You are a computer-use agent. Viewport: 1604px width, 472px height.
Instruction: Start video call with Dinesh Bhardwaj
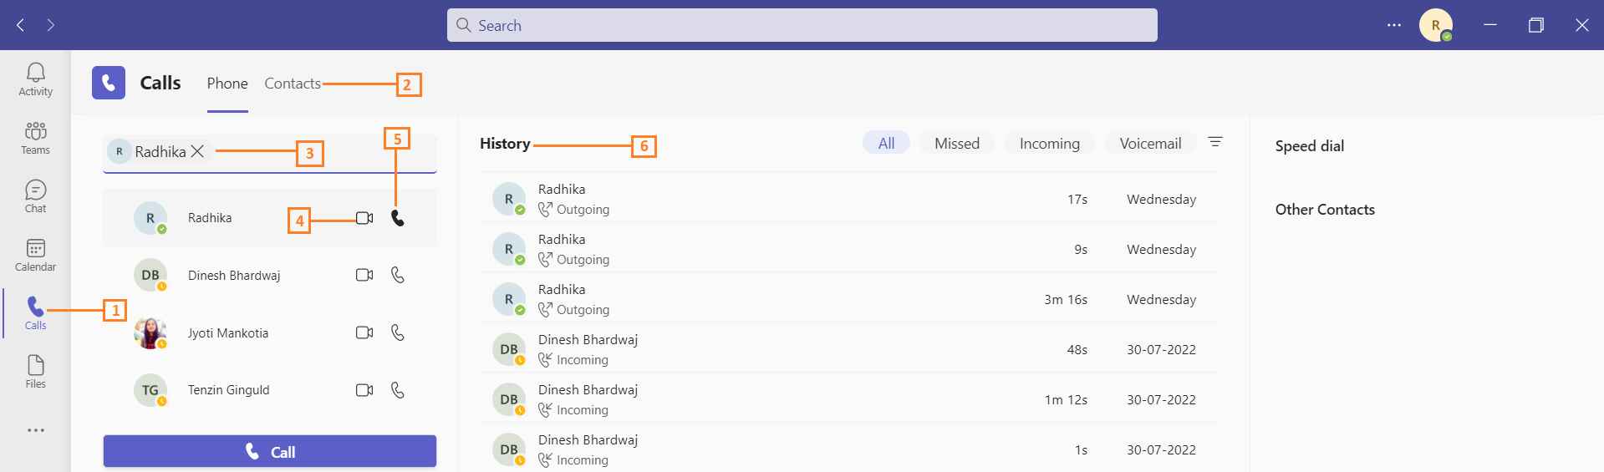coord(364,275)
